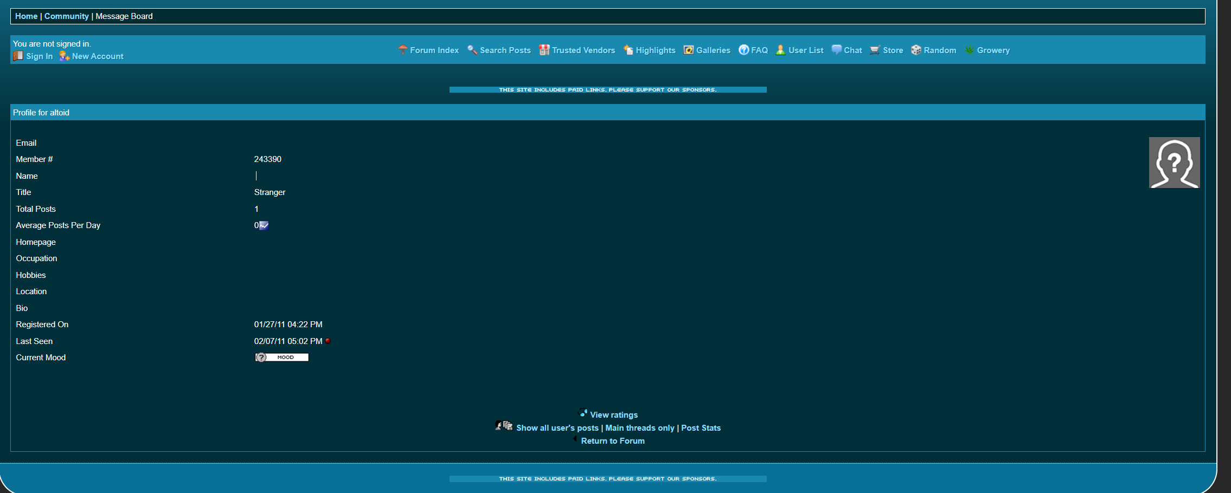Image resolution: width=1231 pixels, height=493 pixels.
Task: Click the user avatar placeholder image
Action: (x=1174, y=163)
